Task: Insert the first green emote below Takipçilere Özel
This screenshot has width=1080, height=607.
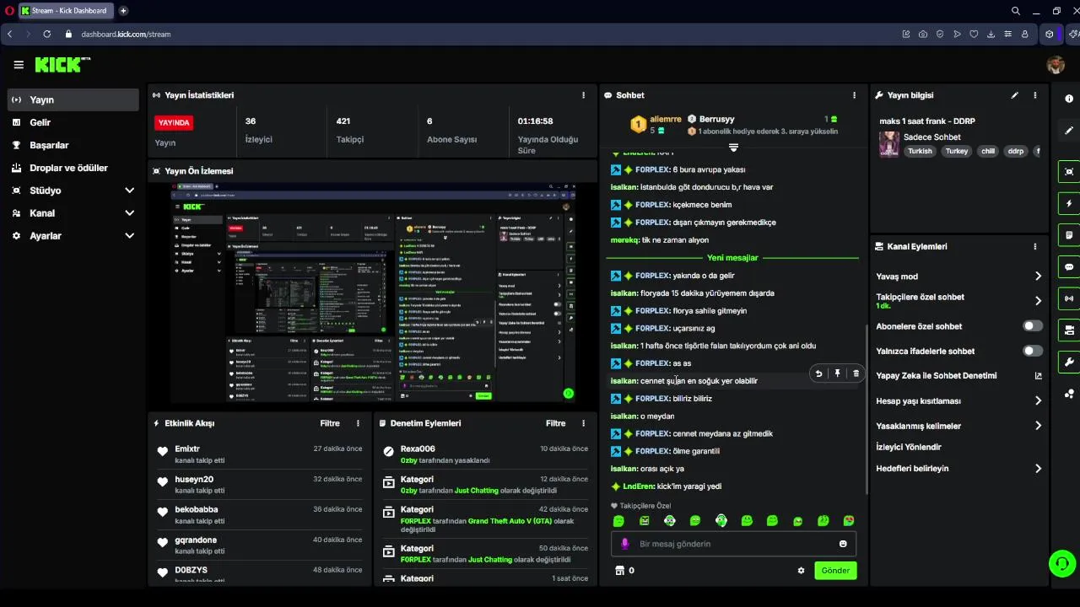Action: coord(618,521)
